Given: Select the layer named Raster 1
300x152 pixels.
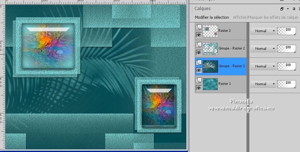Looking at the screenshot, I should (x=224, y=84).
